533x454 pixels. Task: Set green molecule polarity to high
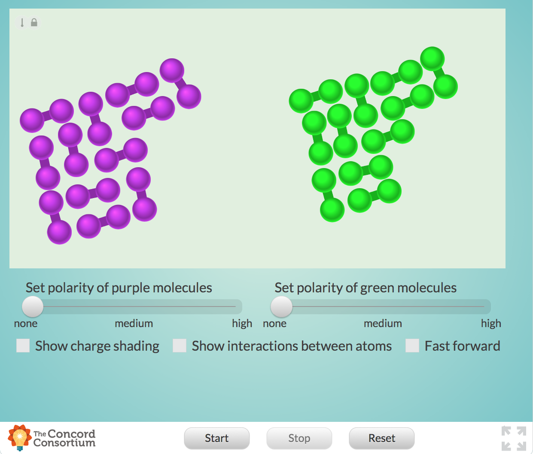[484, 307]
